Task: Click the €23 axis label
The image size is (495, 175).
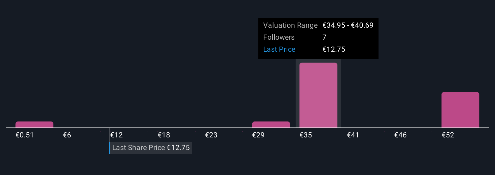Action: coord(211,135)
